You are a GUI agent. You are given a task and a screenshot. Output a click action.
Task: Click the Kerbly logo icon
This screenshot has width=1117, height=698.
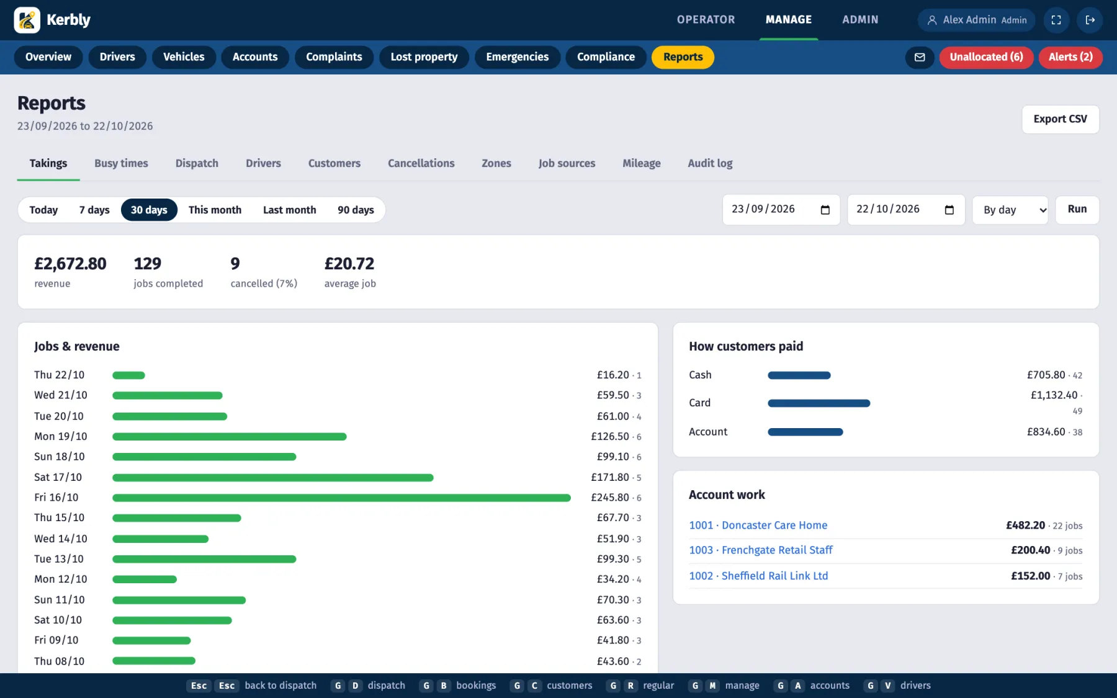(27, 20)
